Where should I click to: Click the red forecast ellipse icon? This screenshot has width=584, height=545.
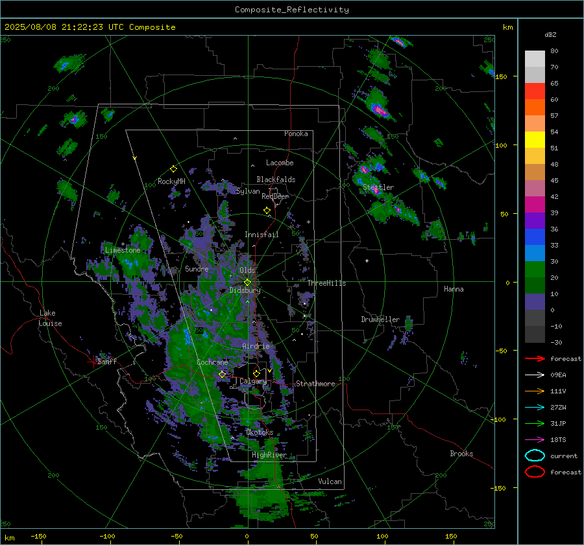(535, 472)
